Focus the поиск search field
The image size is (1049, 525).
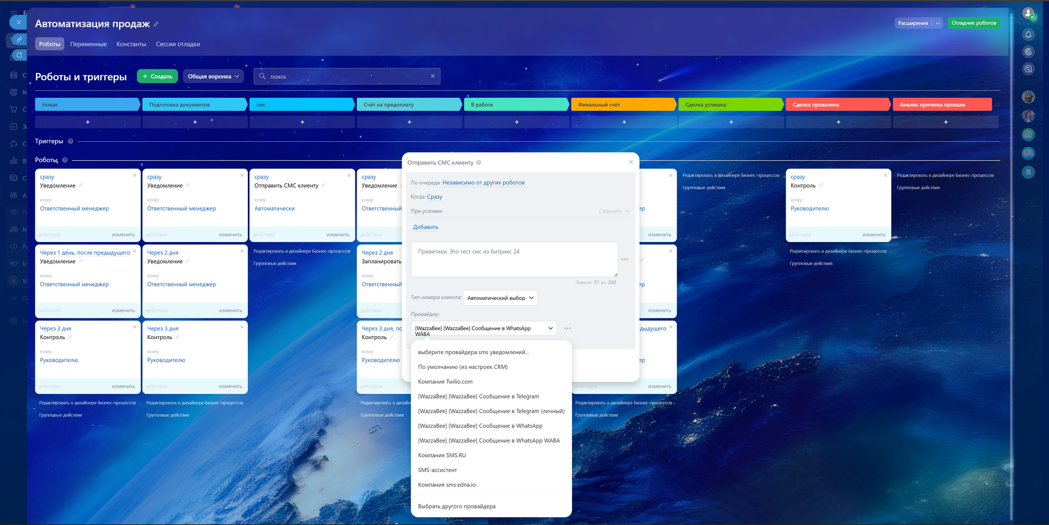coord(347,76)
